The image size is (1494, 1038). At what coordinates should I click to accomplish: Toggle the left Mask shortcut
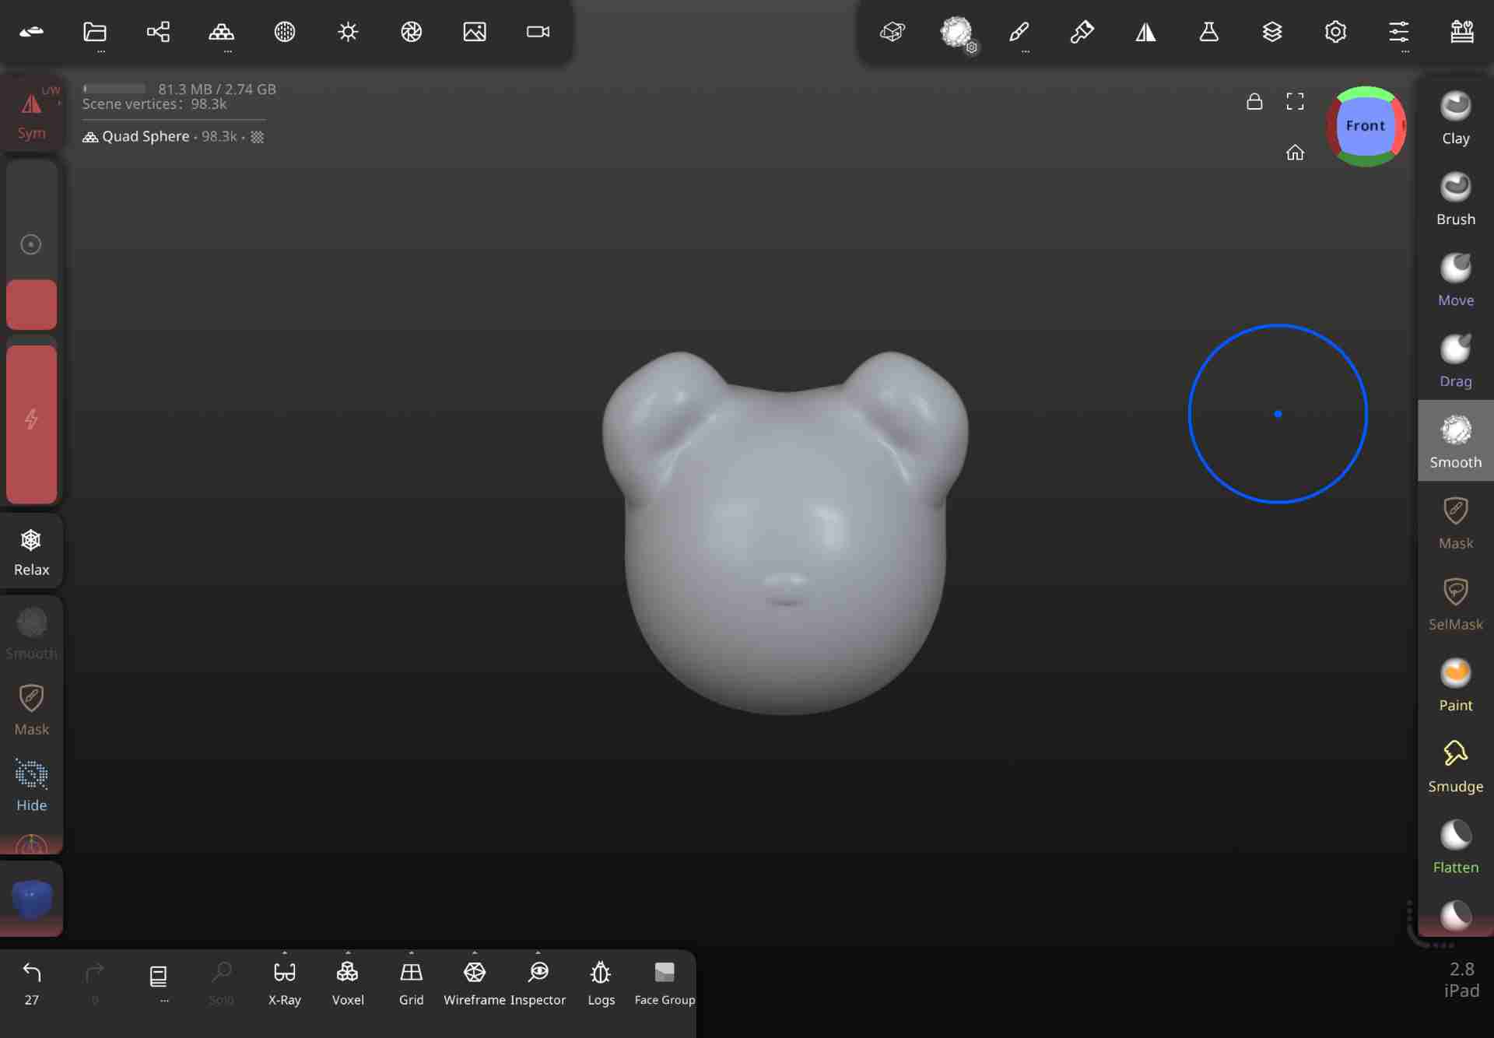[31, 709]
